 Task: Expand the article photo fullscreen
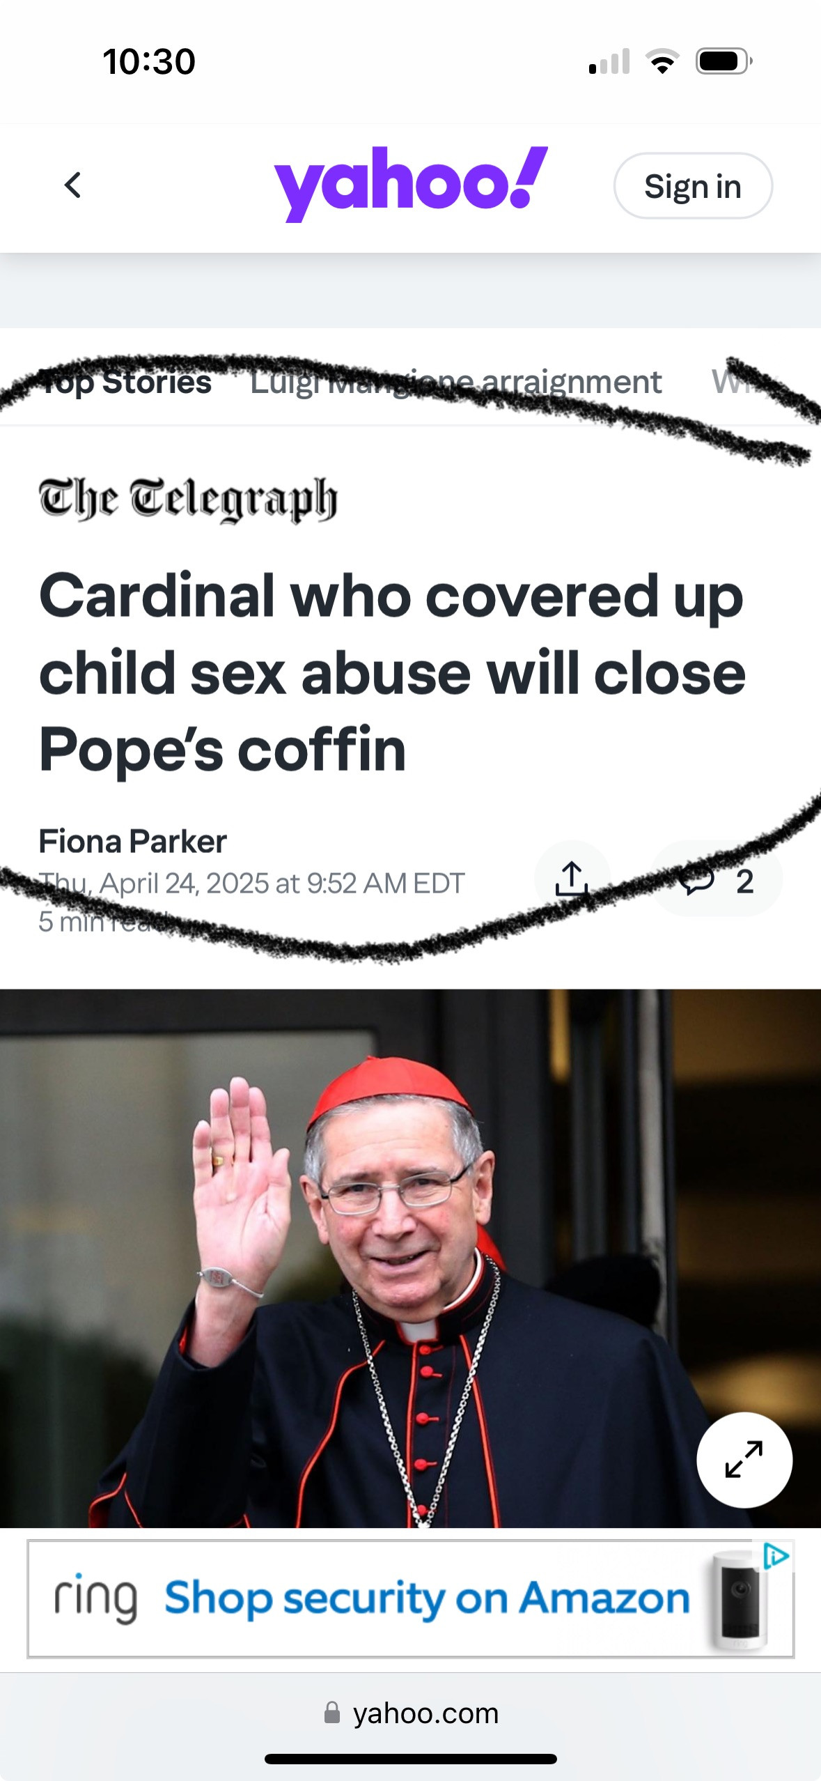[744, 1460]
